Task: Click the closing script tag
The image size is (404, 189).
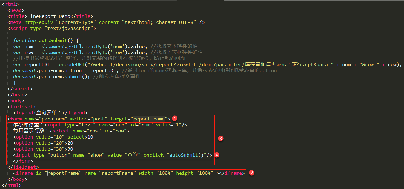Action: coord(20,89)
